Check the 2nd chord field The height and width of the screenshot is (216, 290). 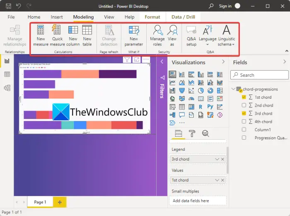point(244,105)
